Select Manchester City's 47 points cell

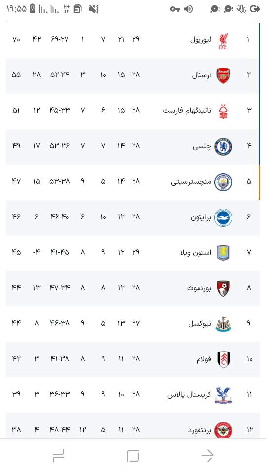point(16,181)
